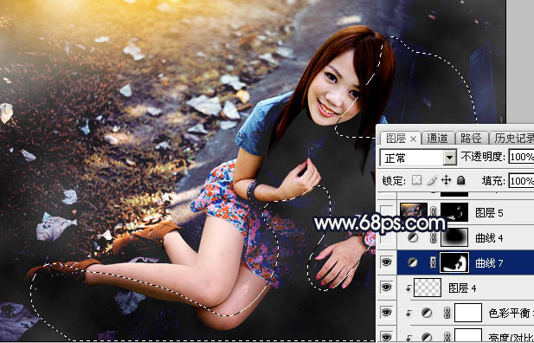Toggle the 曲线 4 mask link icon

(x=434, y=237)
